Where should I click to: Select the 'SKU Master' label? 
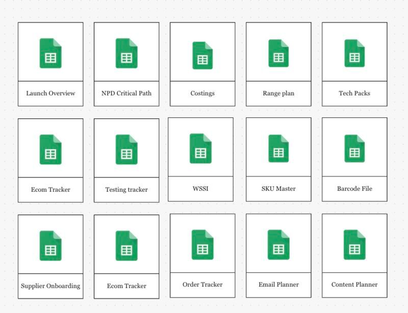pyautogui.click(x=278, y=189)
